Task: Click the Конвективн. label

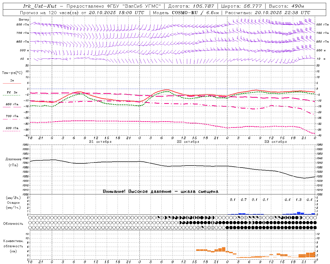Action: point(13,241)
